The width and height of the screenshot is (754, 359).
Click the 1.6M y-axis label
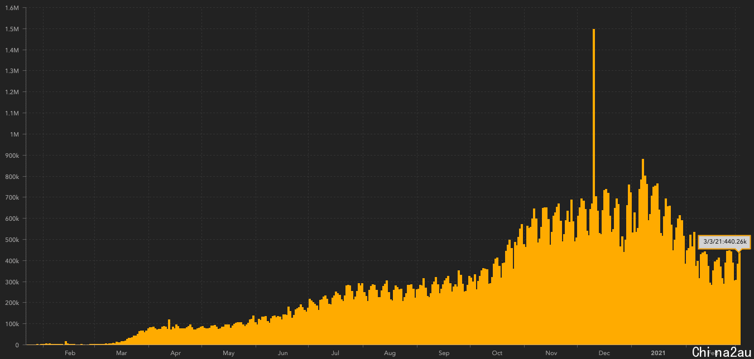12,8
